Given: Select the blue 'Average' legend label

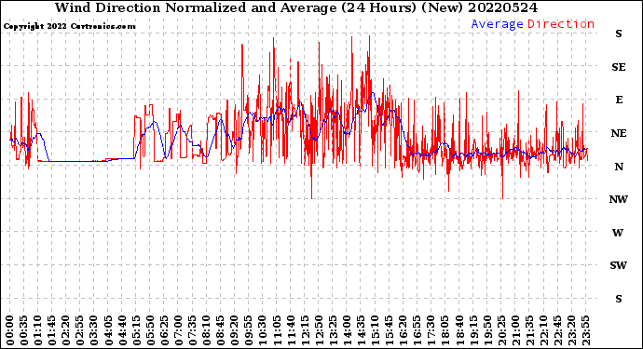Looking at the screenshot, I should tap(497, 24).
